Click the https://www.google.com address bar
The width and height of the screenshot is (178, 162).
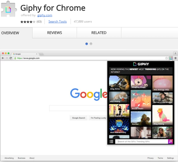pyautogui.click(x=91, y=58)
